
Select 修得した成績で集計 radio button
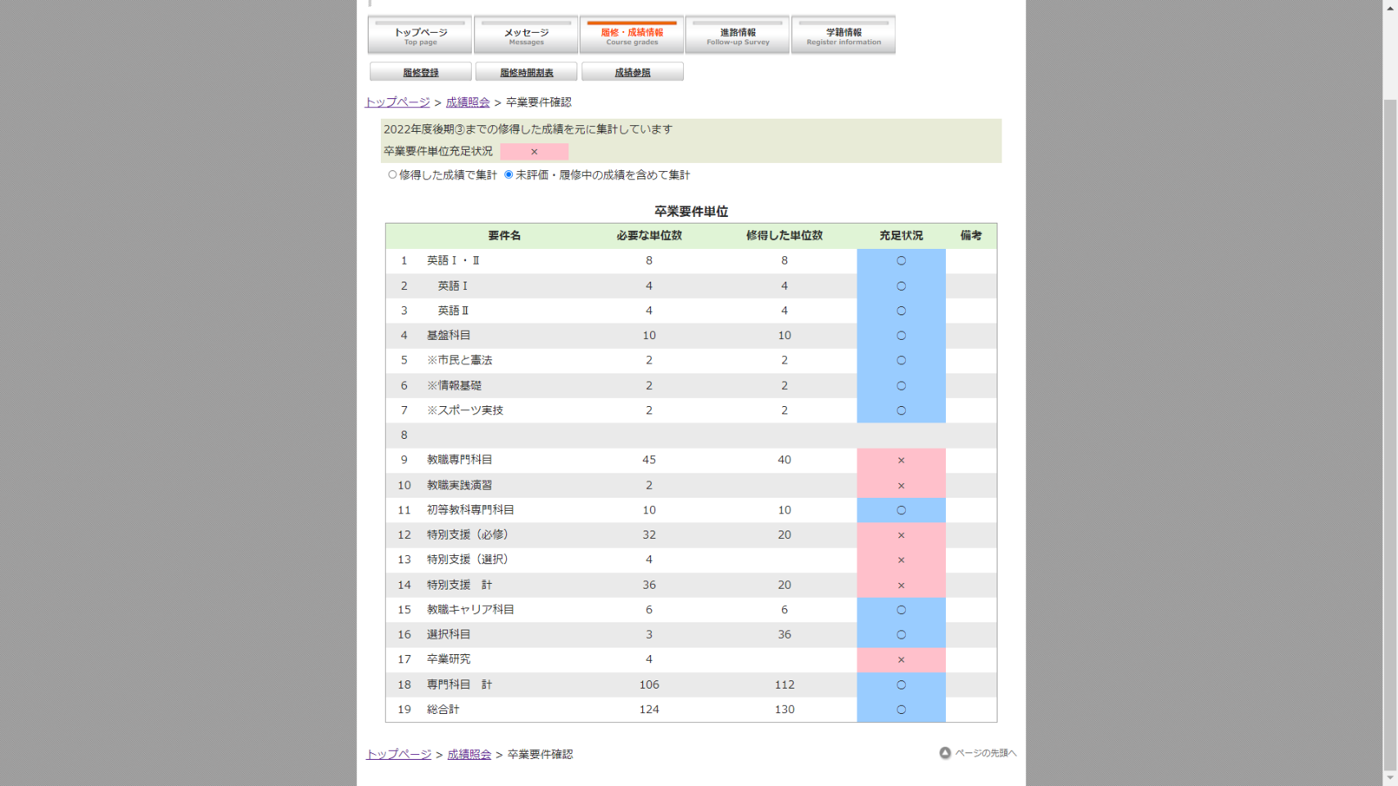(x=392, y=174)
